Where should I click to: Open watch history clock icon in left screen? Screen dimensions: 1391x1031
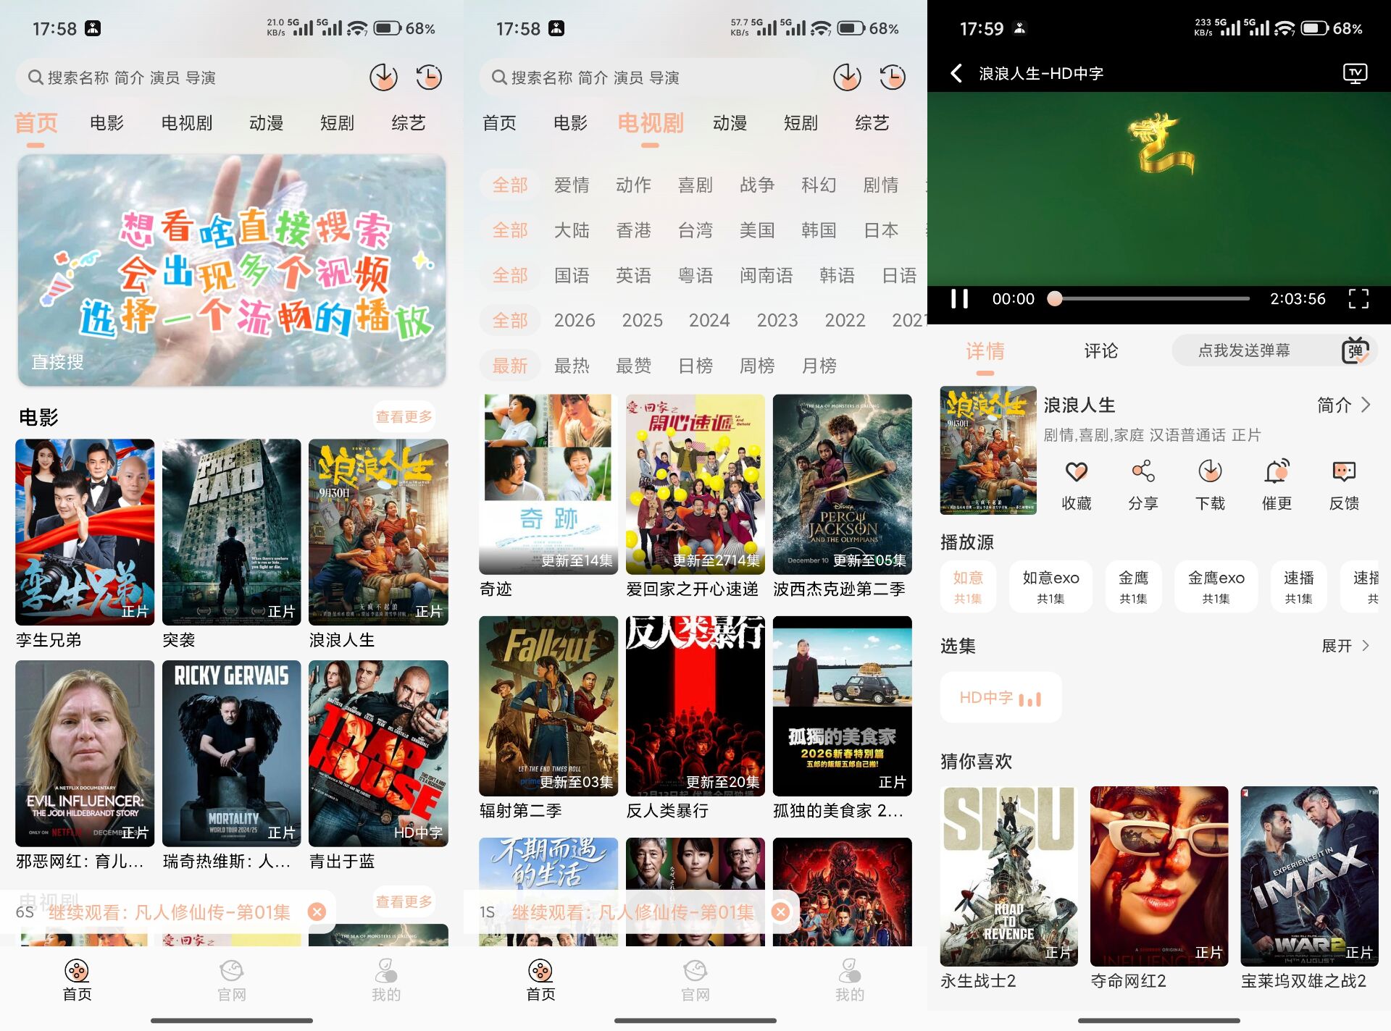[428, 77]
